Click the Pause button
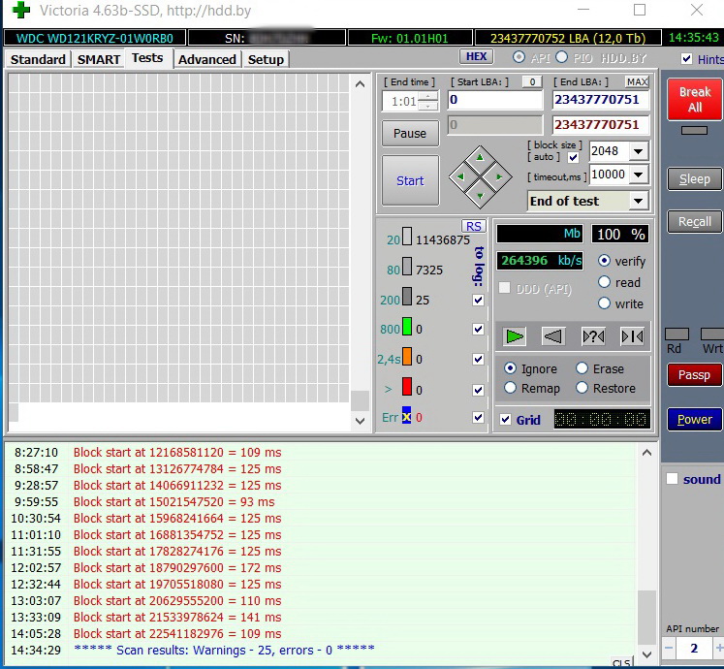This screenshot has height=669, width=724. tap(410, 134)
